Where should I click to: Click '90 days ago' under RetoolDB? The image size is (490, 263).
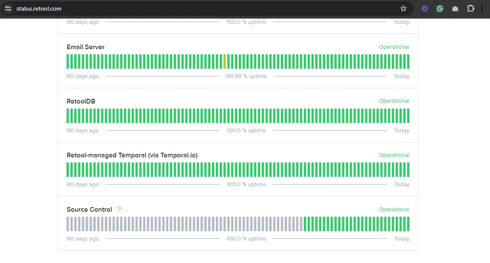[82, 131]
